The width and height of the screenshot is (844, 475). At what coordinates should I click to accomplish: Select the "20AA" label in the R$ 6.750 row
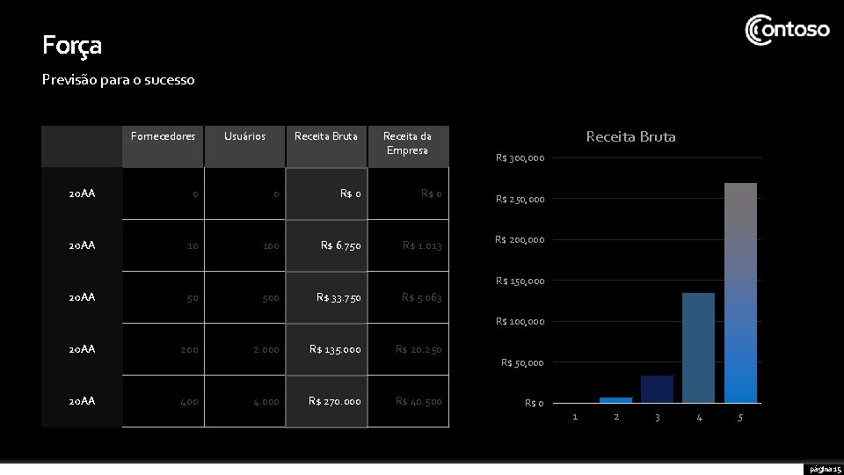[x=82, y=245]
